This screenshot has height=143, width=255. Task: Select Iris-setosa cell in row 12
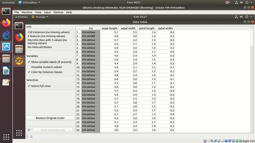pos(91,75)
